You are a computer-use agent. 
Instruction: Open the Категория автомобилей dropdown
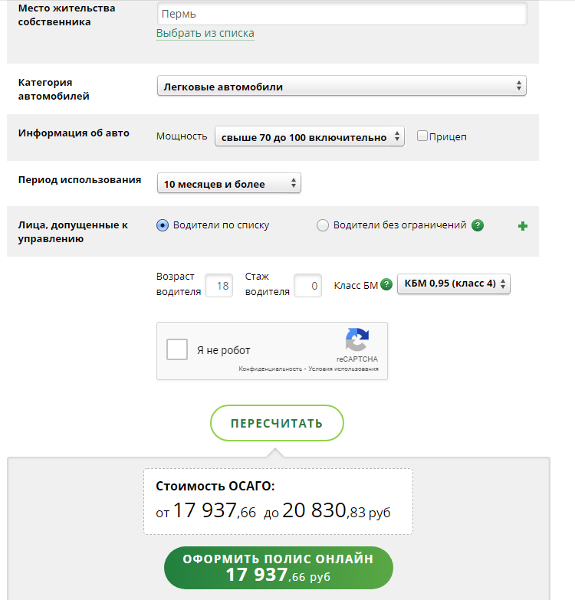(x=341, y=86)
